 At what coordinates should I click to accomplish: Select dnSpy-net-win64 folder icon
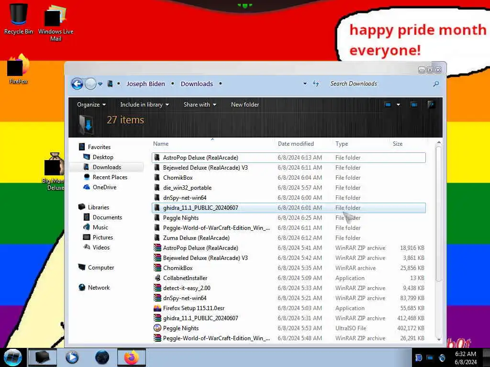[157, 197]
